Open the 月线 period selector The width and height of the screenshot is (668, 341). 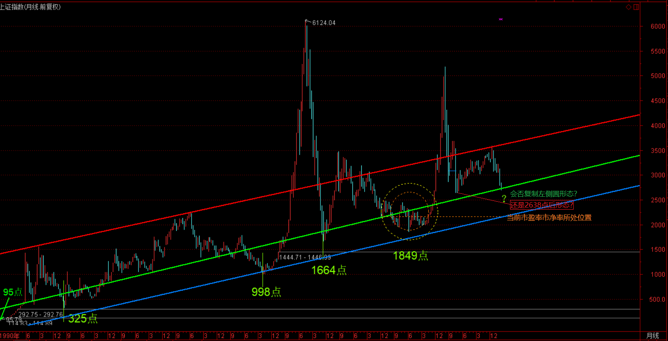[x=653, y=336]
